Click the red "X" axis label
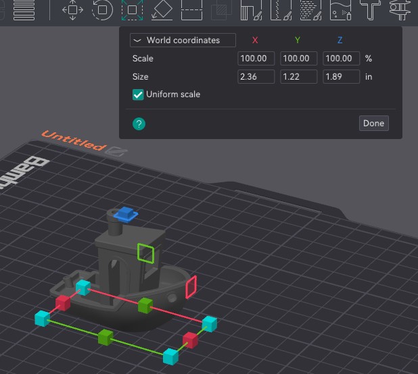418x374 pixels. (255, 40)
